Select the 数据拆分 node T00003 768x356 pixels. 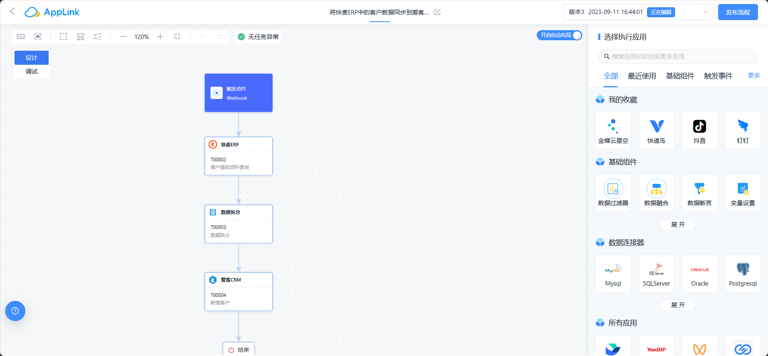click(x=238, y=224)
